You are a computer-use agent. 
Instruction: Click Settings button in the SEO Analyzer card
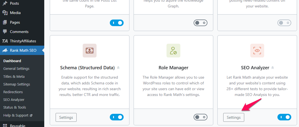coord(234,117)
